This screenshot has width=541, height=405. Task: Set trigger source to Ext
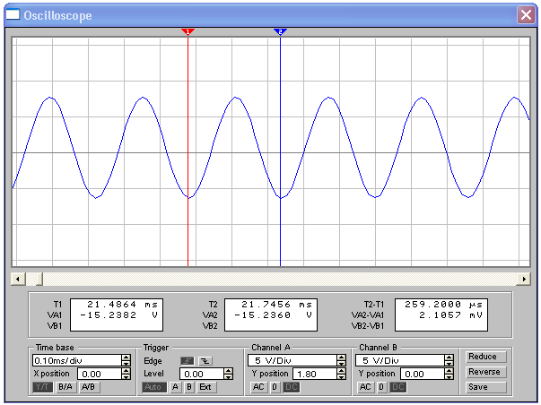(206, 387)
